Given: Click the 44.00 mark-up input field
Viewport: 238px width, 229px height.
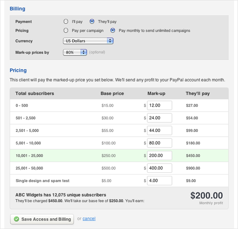Looking at the screenshot, I should point(159,130).
